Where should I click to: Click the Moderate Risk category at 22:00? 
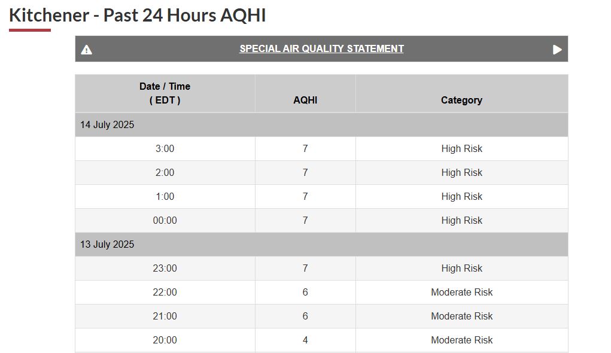pyautogui.click(x=461, y=293)
